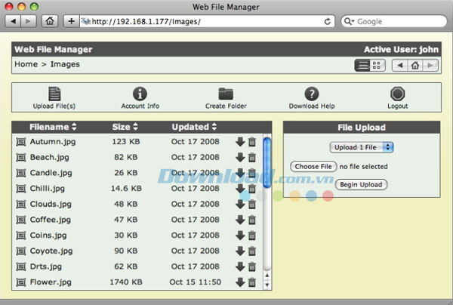Go to Home in breadcrumb
The width and height of the screenshot is (453, 305).
coord(26,64)
